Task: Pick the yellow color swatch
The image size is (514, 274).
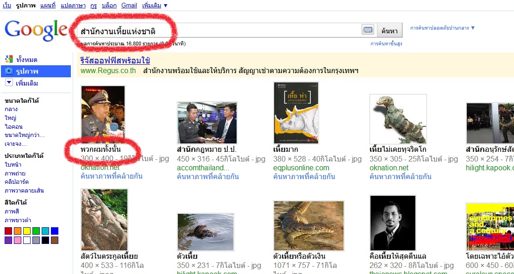Action: click(26, 231)
